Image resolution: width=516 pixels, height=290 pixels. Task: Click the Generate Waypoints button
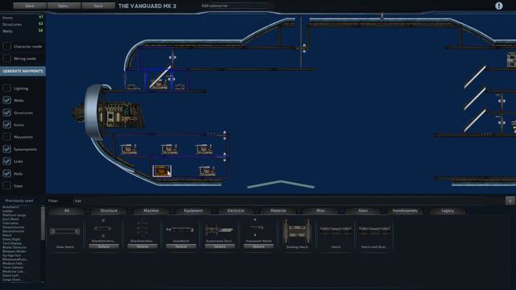[23, 71]
